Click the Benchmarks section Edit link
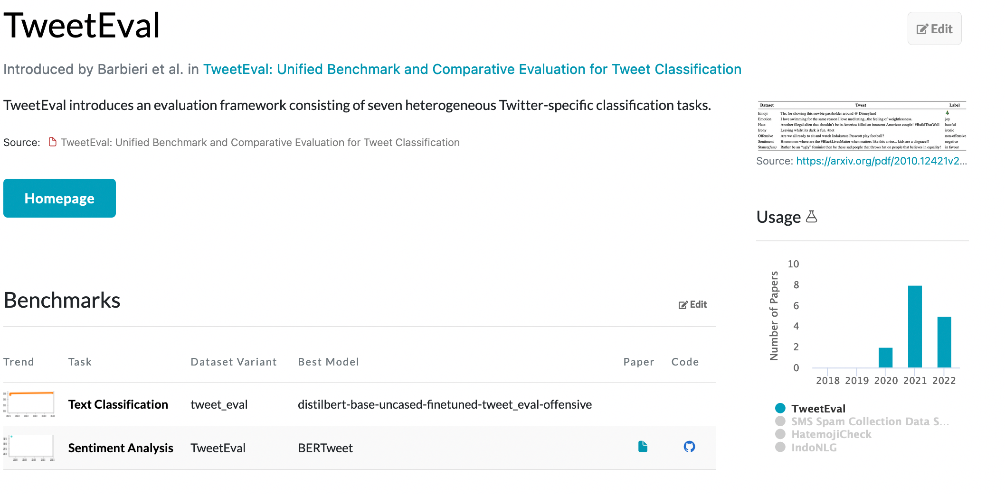This screenshot has height=494, width=1005. pos(692,304)
